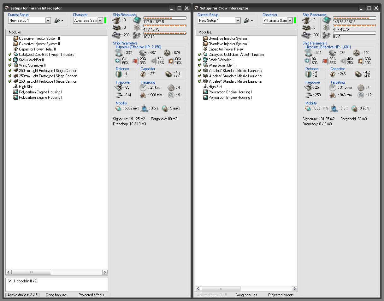Click green skill indicator in Crow window

point(295,21)
